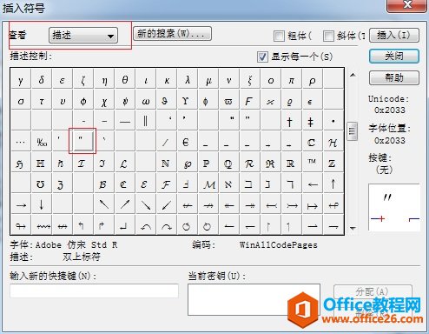
Task: Focus the 输入新的快捷键 input field
Action: coord(94,291)
